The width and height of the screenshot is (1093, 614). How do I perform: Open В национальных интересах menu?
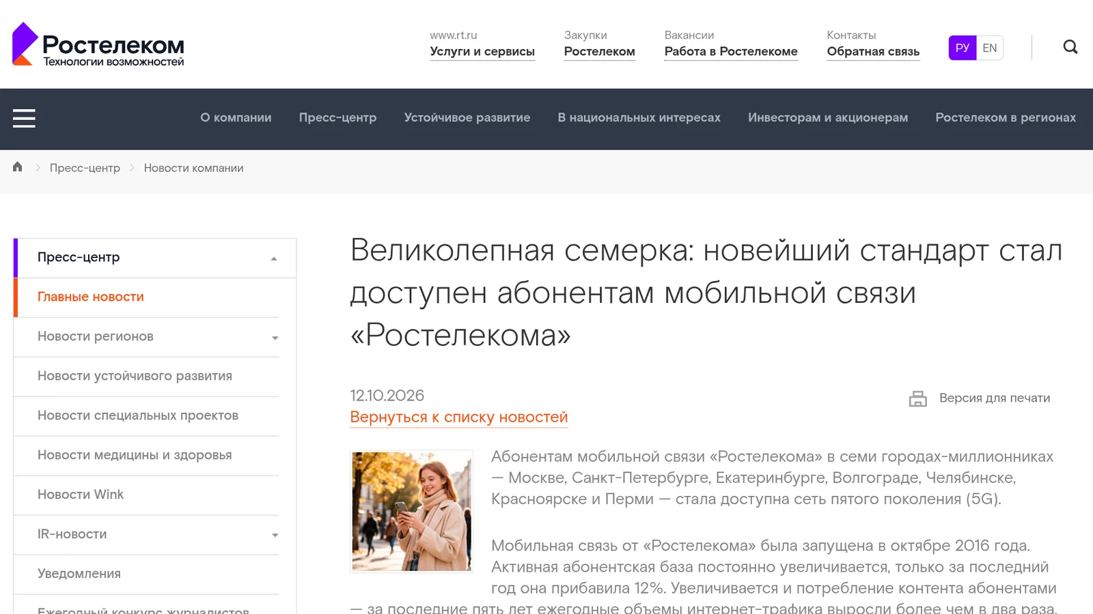(639, 118)
